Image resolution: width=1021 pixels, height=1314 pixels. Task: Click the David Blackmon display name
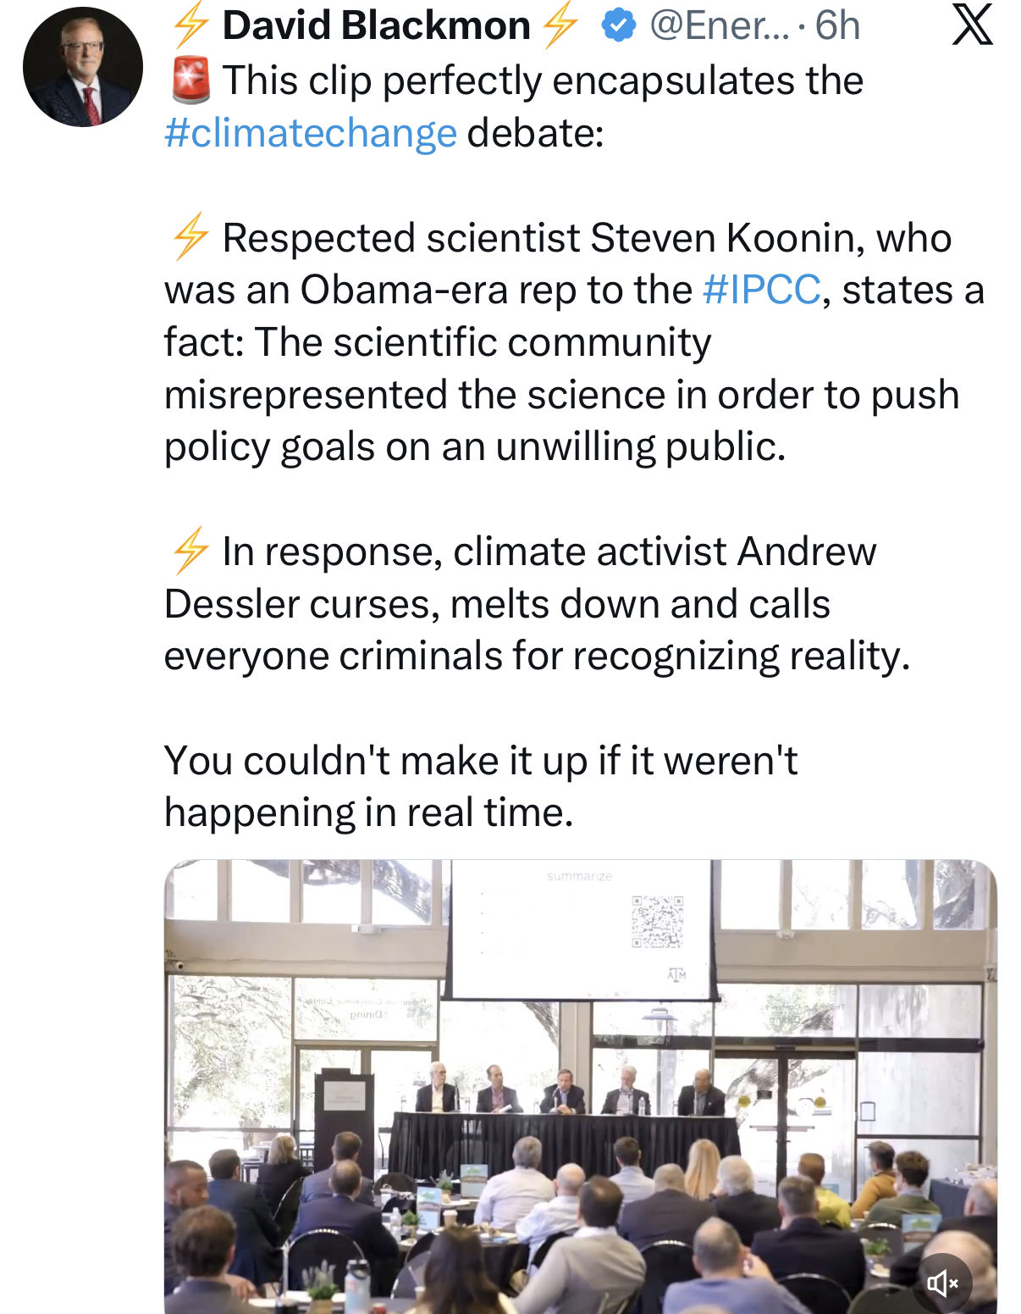click(x=376, y=25)
